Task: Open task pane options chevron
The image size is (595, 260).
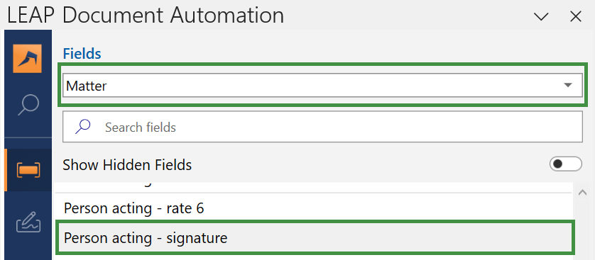Action: click(541, 17)
